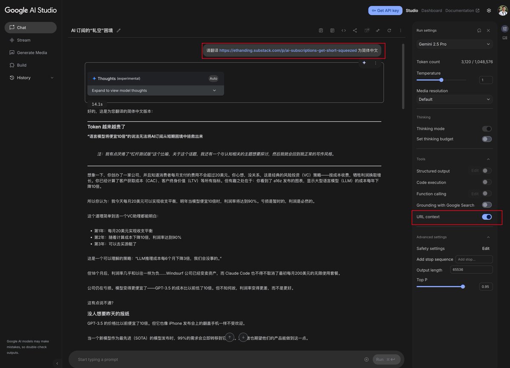Open Stream in the sidebar
510x368 pixels.
point(31,40)
